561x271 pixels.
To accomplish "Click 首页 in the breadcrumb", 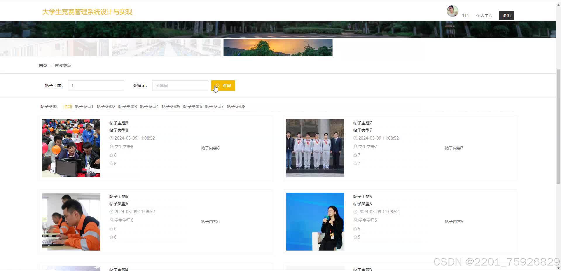I will (43, 65).
